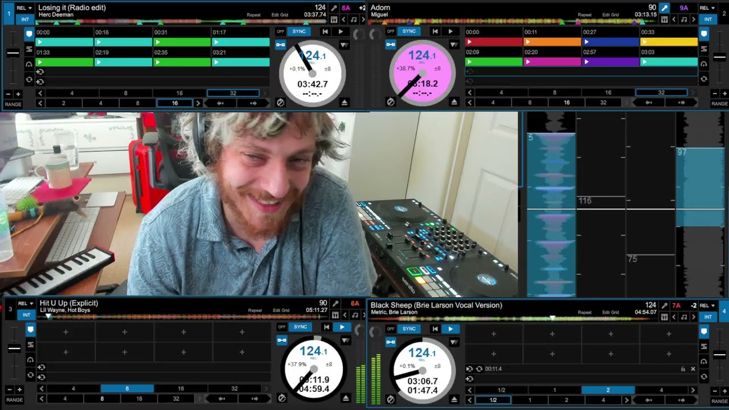Open tempo dropdown on deck 2 platter
The height and width of the screenshot is (410, 729).
(x=454, y=44)
